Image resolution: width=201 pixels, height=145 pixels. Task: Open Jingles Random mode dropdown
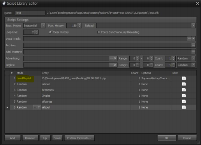[x=193, y=65]
